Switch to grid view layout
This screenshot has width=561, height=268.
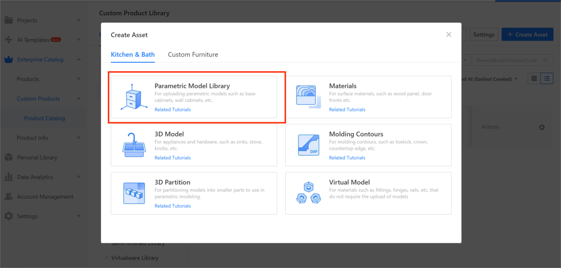coord(534,79)
